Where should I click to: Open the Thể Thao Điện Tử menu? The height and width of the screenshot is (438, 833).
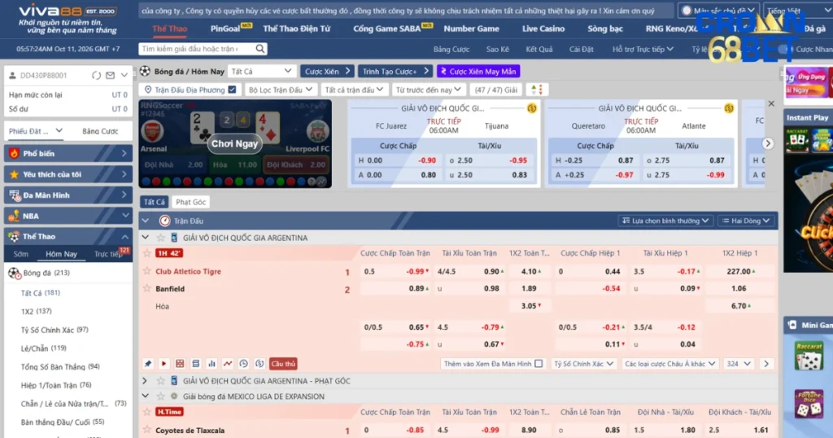click(296, 28)
